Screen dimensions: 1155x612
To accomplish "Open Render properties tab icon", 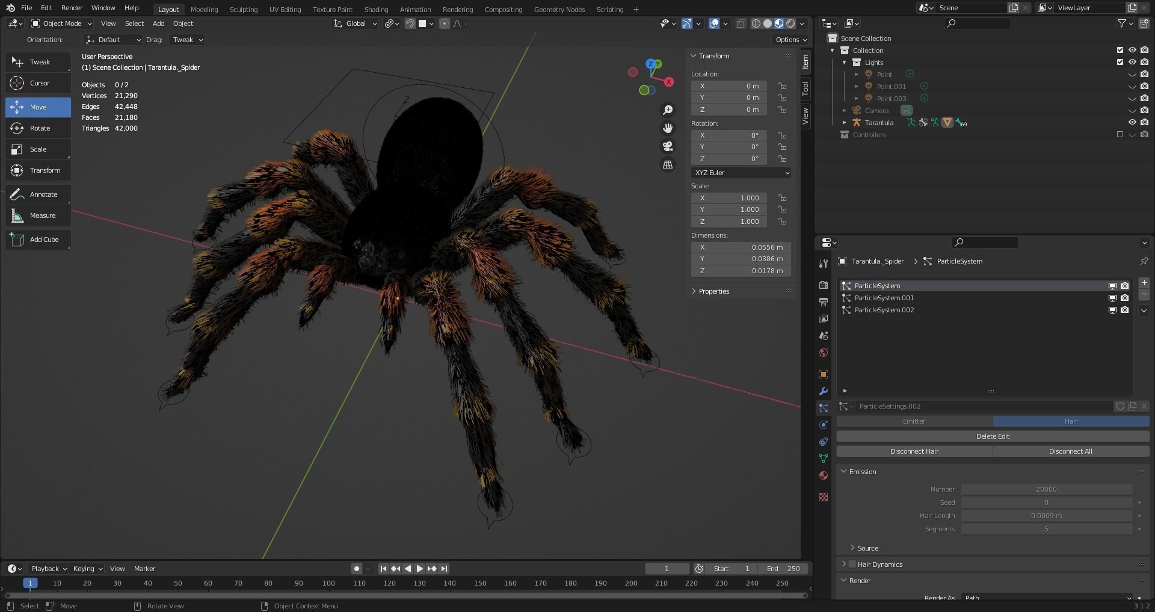I will (824, 285).
